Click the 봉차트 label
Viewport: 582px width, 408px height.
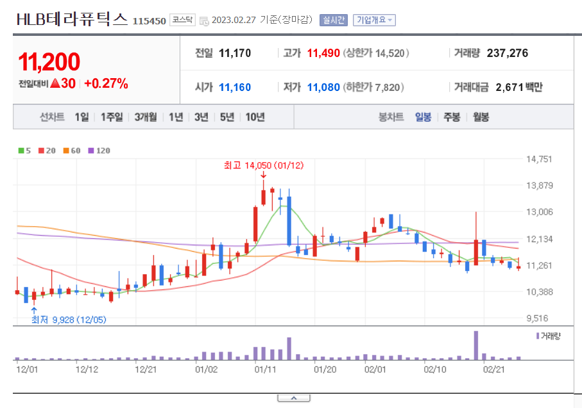391,117
